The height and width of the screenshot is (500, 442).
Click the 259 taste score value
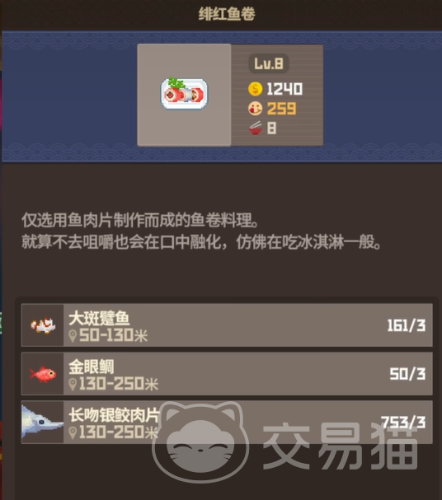(x=281, y=109)
